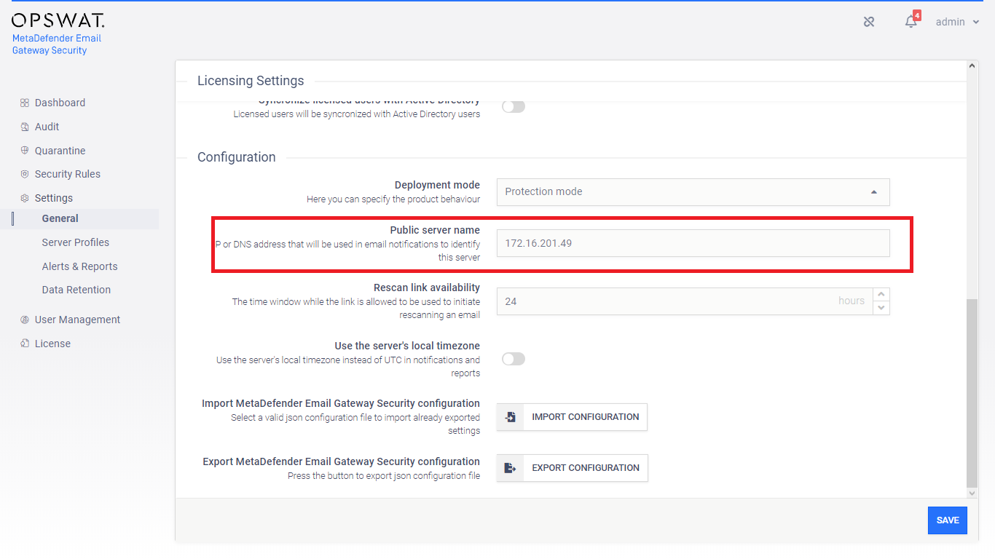Screen dimensions: 995x559
Task: Click the Rescan link availability label
Action: [427, 288]
